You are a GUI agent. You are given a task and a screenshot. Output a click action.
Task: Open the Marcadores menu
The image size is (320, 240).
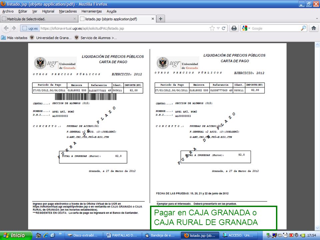[x=68, y=11]
